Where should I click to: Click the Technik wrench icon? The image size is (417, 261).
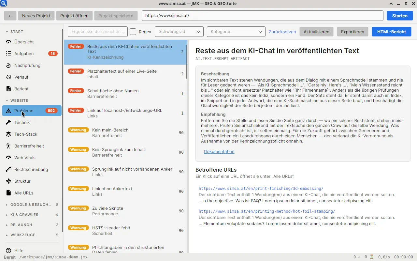click(8, 122)
